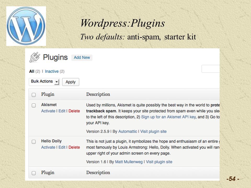Screen dimensions: 251x188
Task: Click the Apply button
Action: coord(71,82)
